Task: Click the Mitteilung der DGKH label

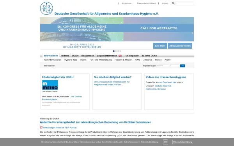Action: click(49, 119)
